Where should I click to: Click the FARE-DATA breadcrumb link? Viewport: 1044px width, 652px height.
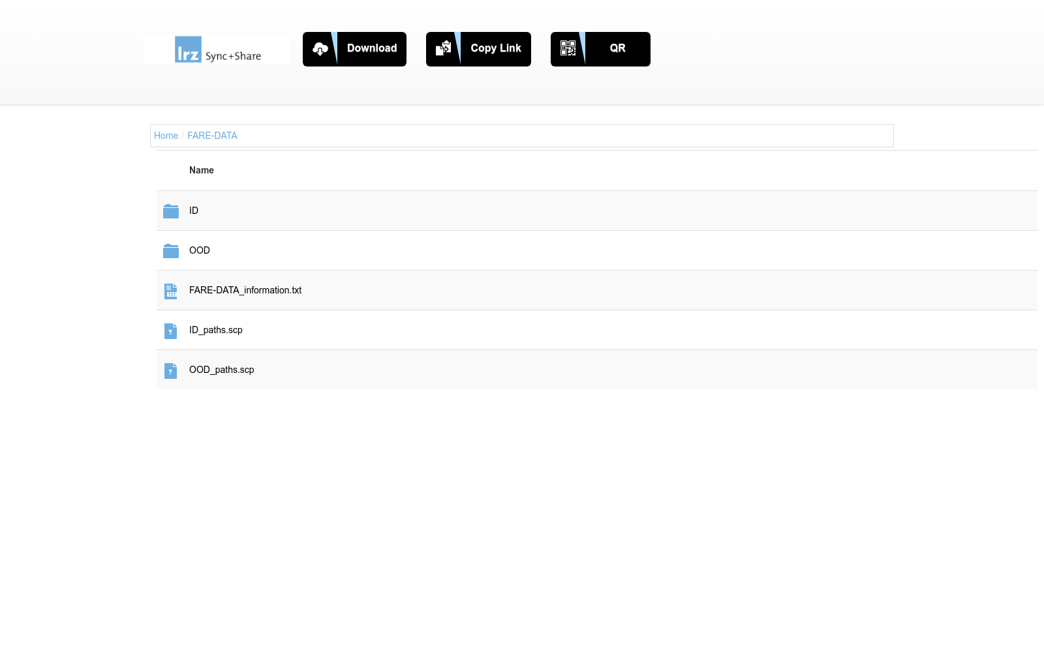[212, 136]
